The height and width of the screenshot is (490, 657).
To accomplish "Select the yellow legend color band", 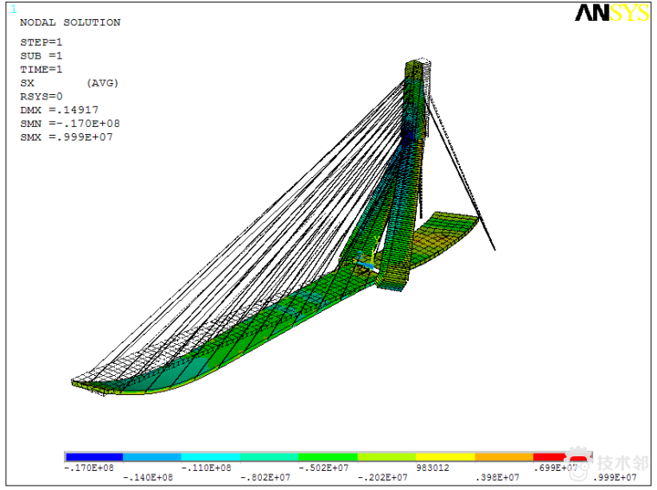I will [445, 456].
